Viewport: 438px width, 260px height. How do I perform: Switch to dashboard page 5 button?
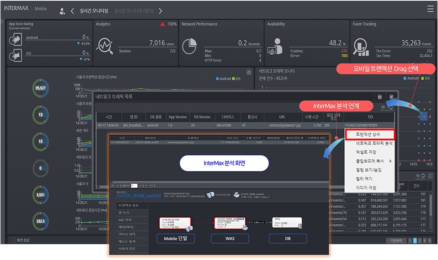[430, 240]
